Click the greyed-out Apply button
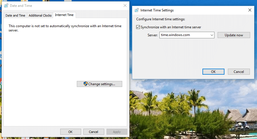Viewport: 257px width, 139px height. coord(117,132)
